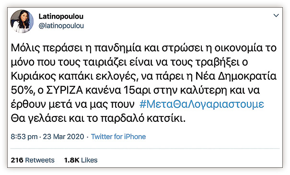Open the Latinopoulou display name profile

tap(61, 16)
